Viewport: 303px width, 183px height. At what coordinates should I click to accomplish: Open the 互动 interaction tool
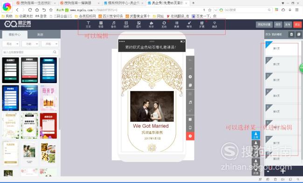coord(164,25)
